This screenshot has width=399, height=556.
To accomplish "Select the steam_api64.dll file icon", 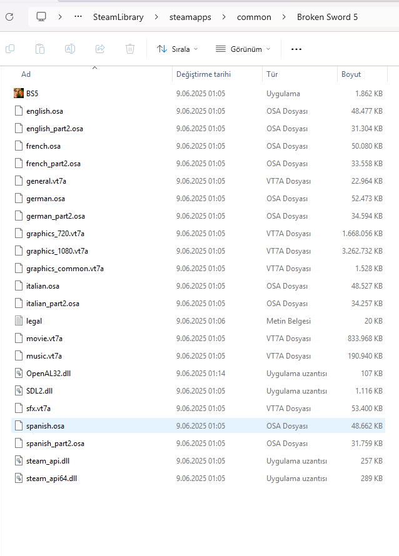I will [19, 479].
